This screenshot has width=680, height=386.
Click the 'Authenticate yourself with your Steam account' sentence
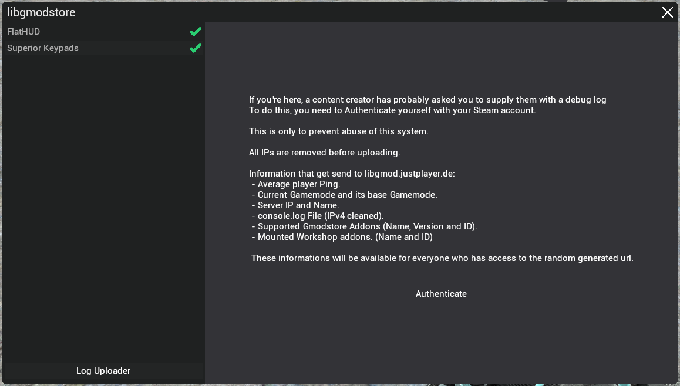pyautogui.click(x=392, y=110)
